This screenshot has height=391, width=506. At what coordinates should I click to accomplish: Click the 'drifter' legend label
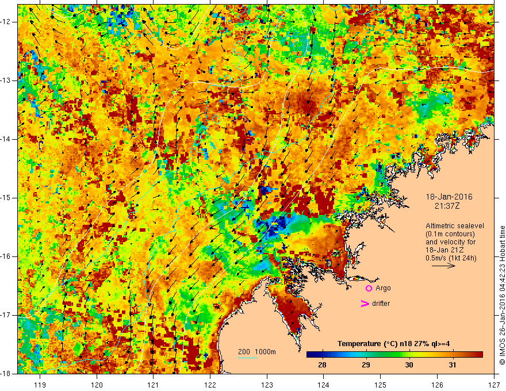381,304
